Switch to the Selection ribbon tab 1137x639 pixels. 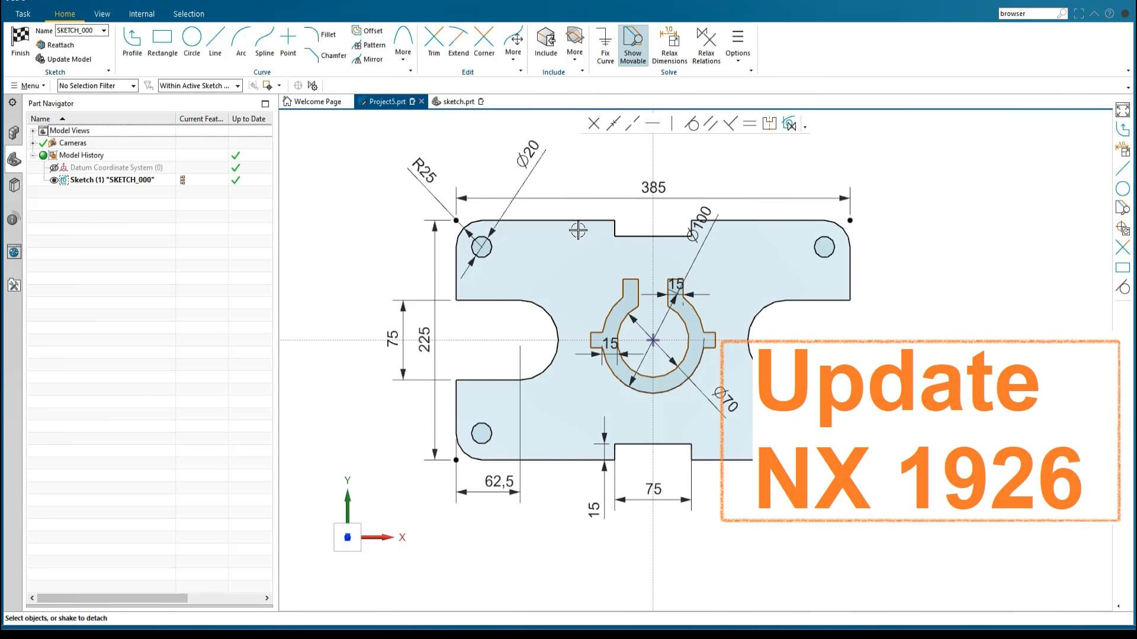pyautogui.click(x=188, y=14)
